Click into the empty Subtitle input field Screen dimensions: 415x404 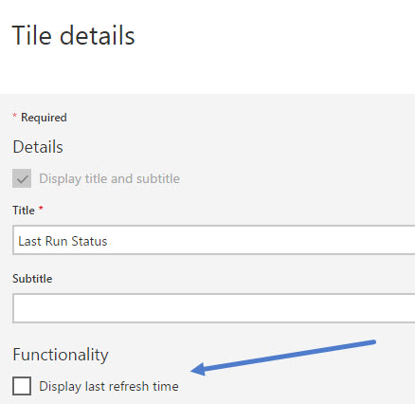pos(214,308)
